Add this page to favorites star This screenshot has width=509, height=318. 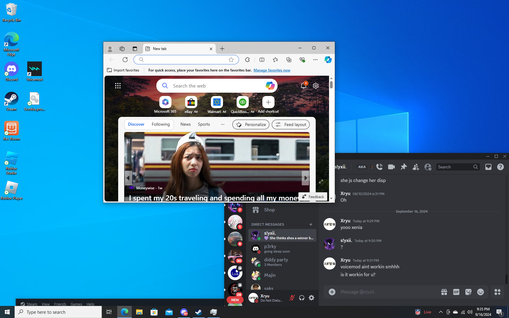231,60
